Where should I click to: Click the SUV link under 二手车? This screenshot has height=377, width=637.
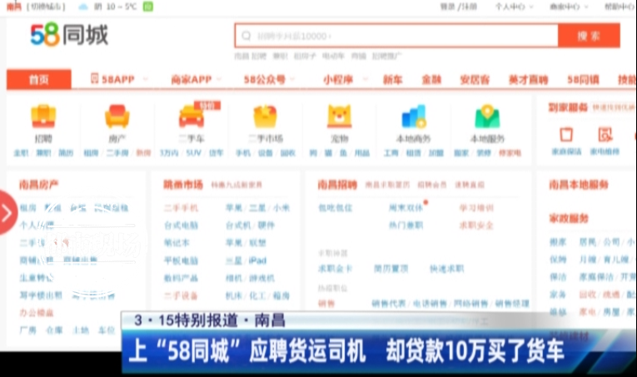(x=194, y=153)
